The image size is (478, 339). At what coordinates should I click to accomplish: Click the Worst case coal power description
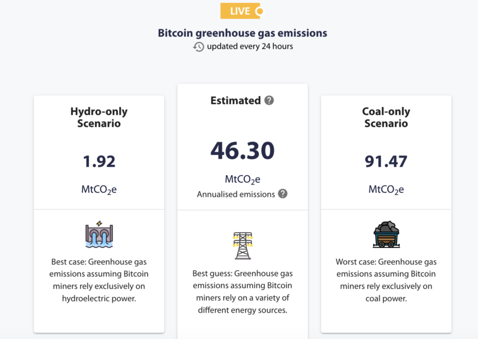[386, 280]
